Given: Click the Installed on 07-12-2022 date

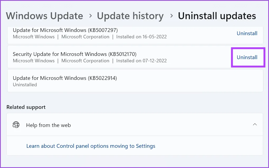Looking at the screenshot, I should tap(141, 61).
